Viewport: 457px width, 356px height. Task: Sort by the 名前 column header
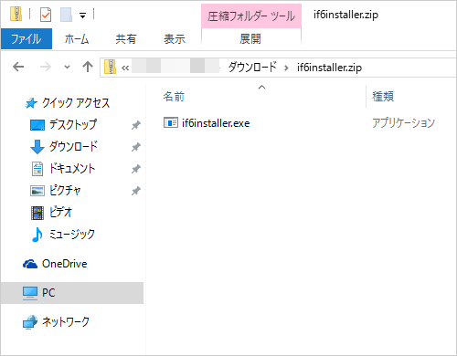tap(174, 97)
